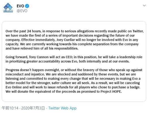Click 'and have relieved him' closing line

coord(42,48)
